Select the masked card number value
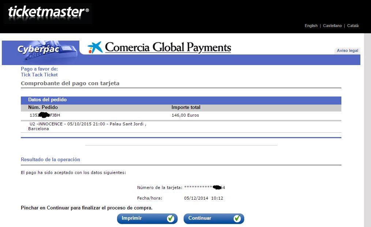Image resolution: width=371 pixels, height=227 pixels. (x=205, y=188)
